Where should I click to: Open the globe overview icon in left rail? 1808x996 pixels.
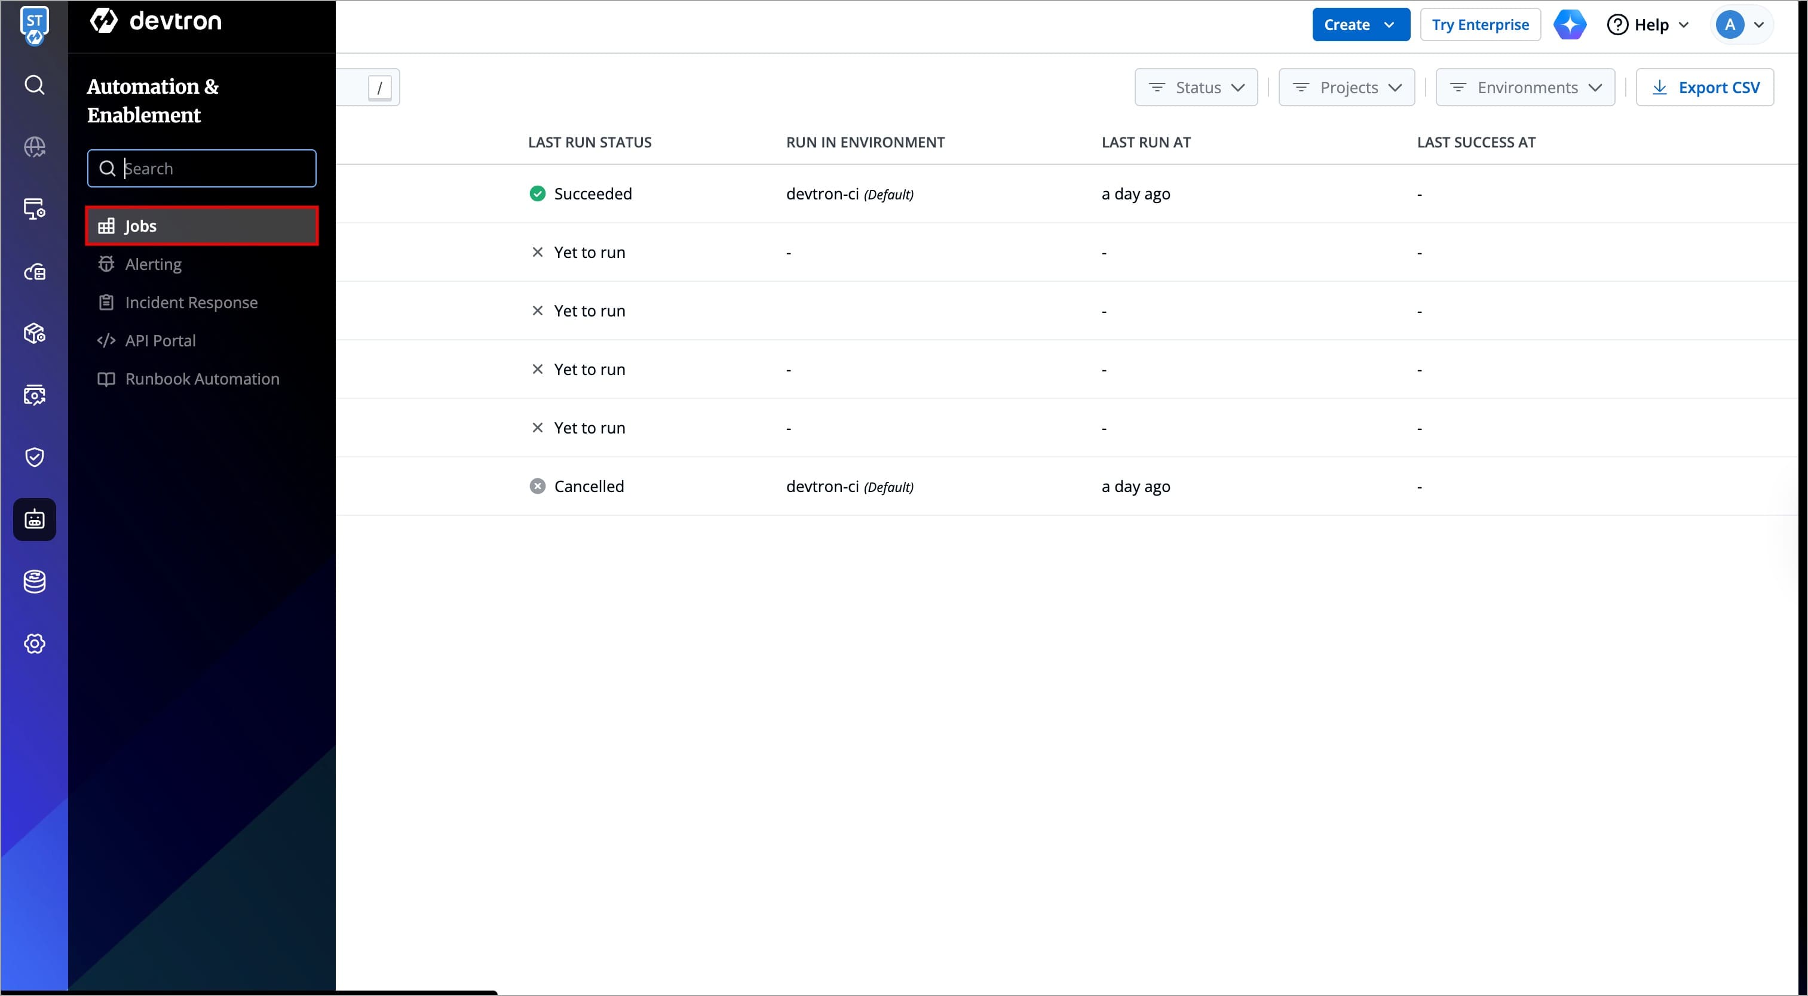[x=35, y=147]
